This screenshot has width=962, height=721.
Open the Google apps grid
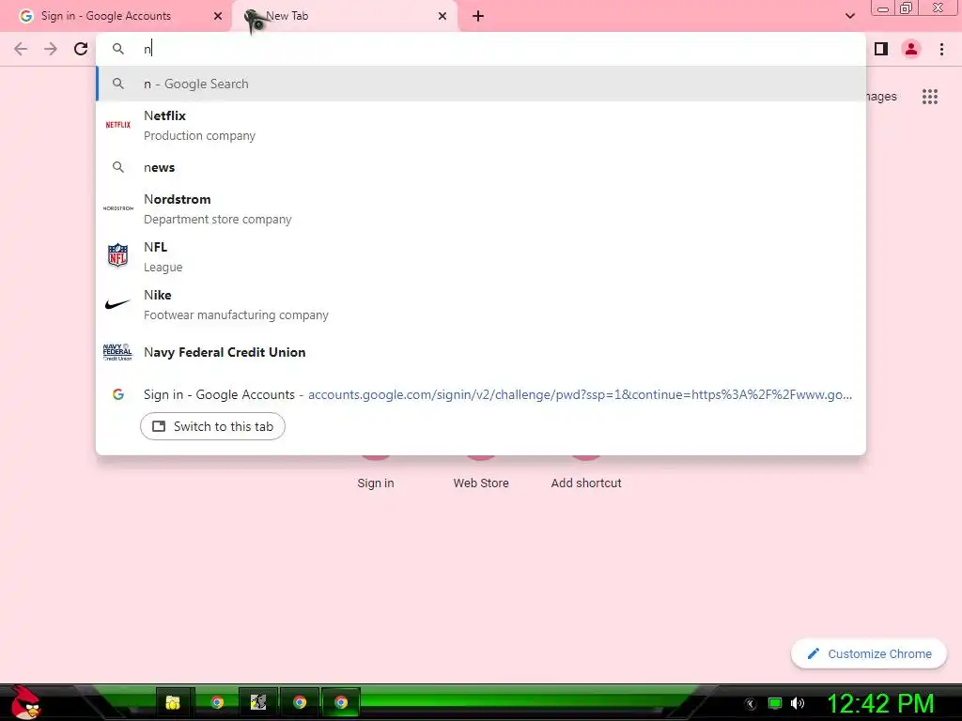coord(930,97)
